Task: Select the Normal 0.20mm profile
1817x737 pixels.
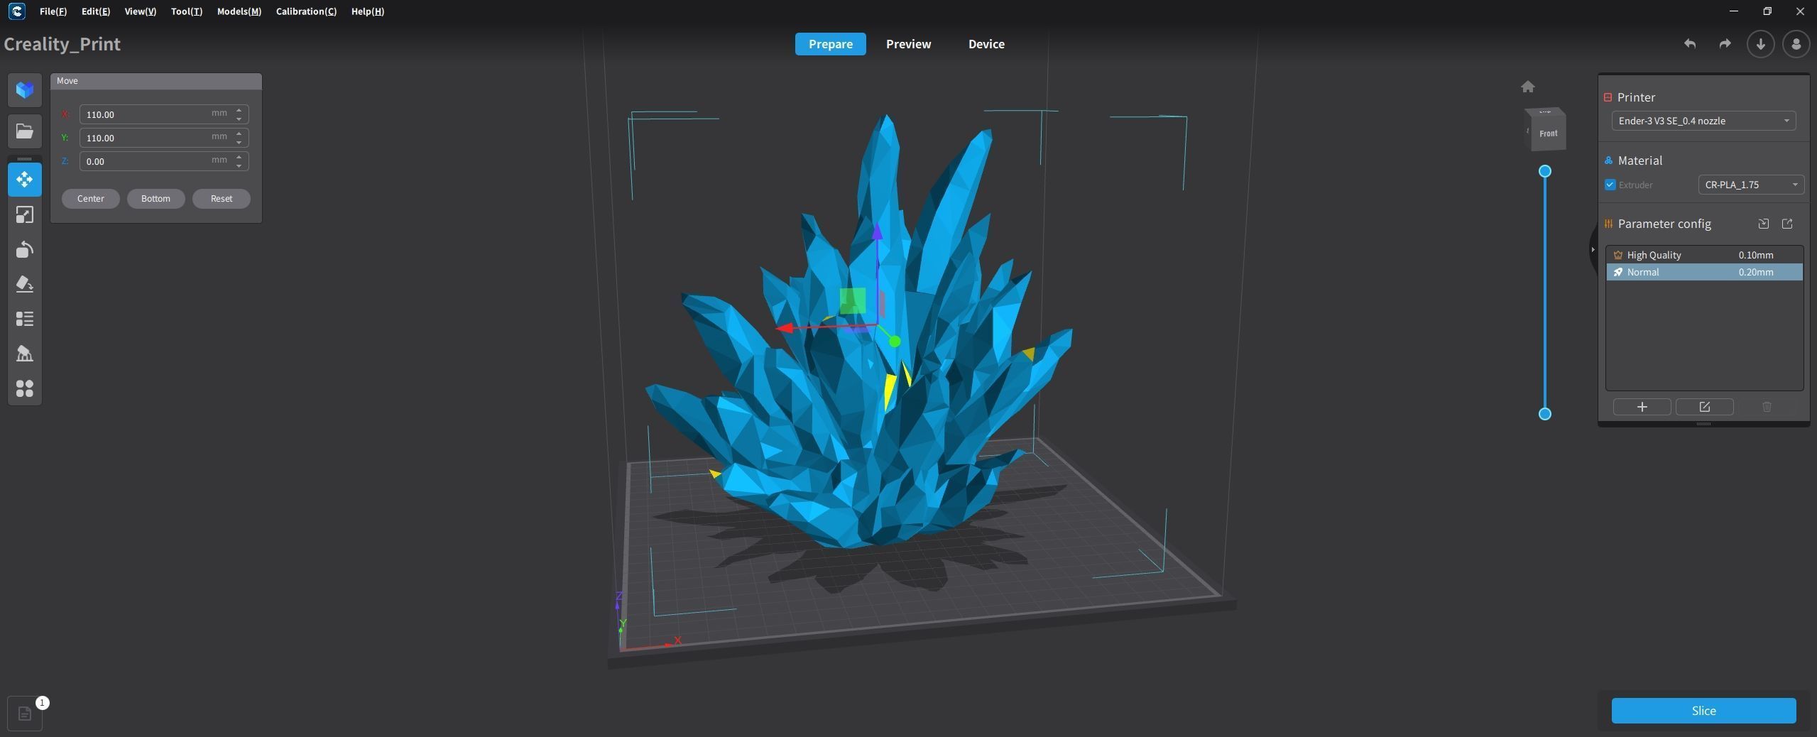Action: tap(1704, 272)
